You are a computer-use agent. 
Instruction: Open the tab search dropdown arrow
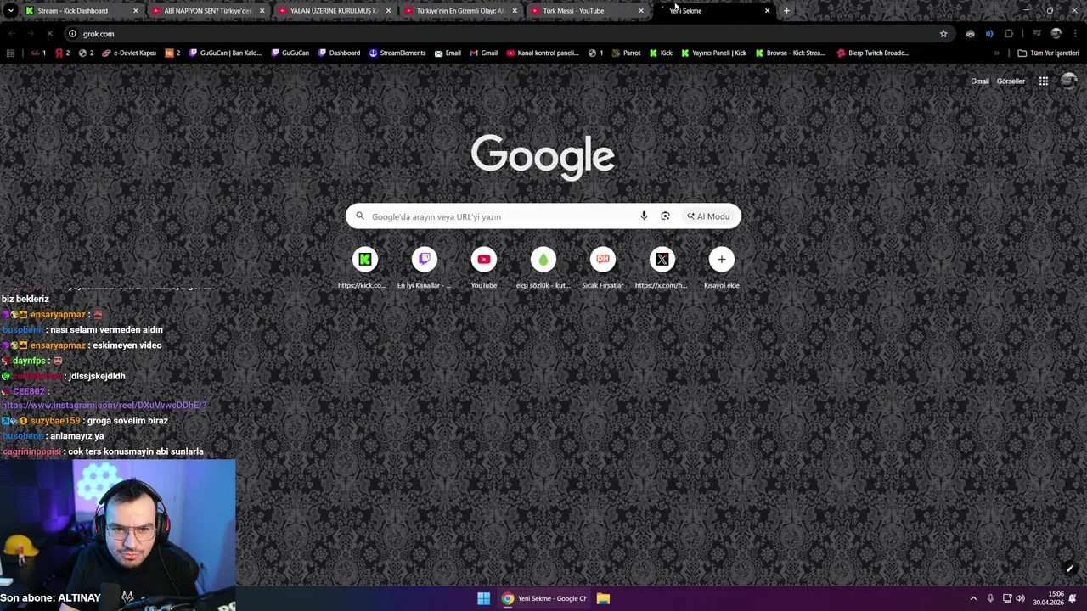(10, 11)
